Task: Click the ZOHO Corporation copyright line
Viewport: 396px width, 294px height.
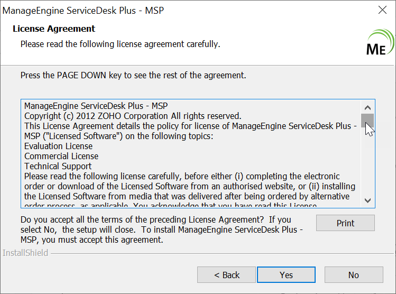Action: (133, 116)
